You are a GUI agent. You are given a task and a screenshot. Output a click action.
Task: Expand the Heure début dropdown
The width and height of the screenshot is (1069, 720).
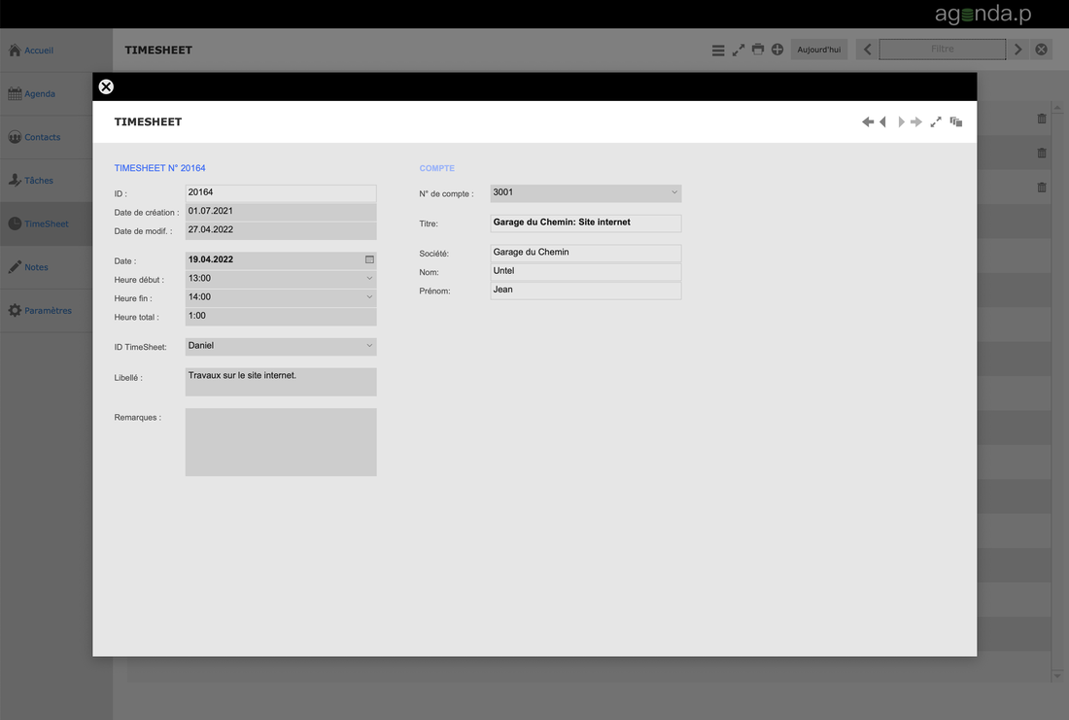369,279
